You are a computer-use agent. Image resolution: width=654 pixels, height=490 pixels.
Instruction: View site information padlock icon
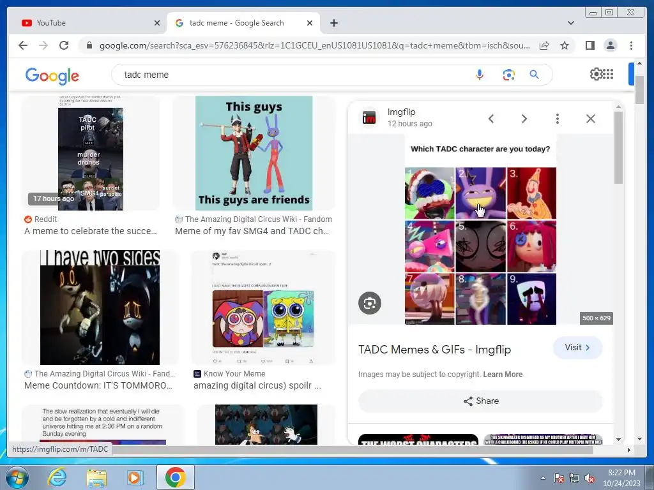(x=89, y=45)
